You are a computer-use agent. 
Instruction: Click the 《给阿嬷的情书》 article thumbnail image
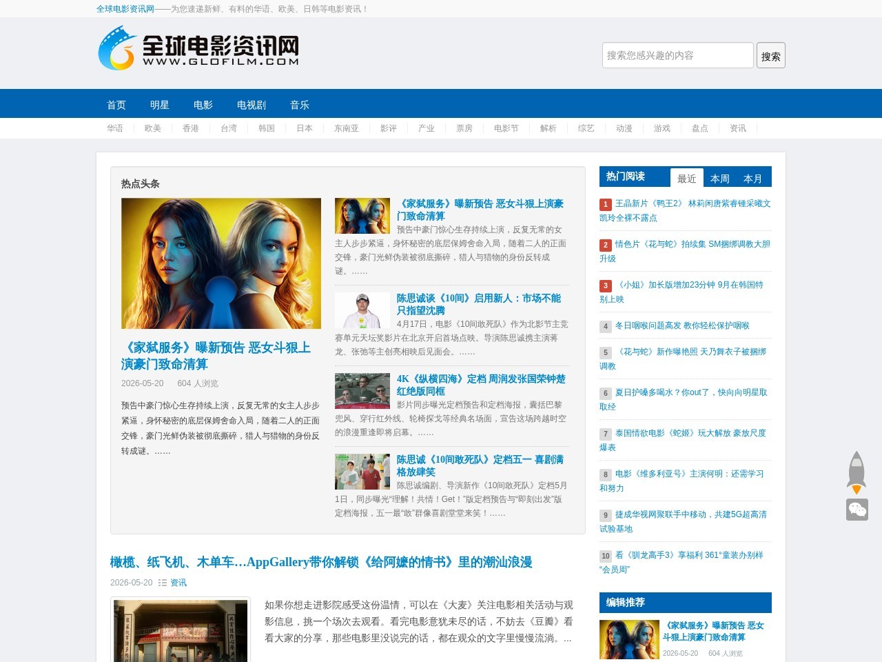point(181,630)
